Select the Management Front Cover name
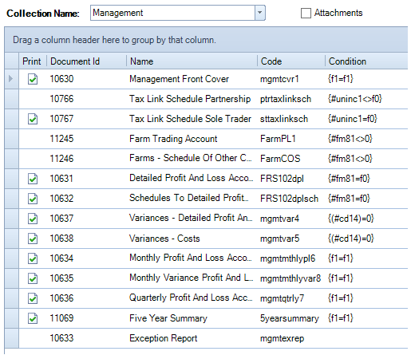411x355 pixels. tap(179, 79)
